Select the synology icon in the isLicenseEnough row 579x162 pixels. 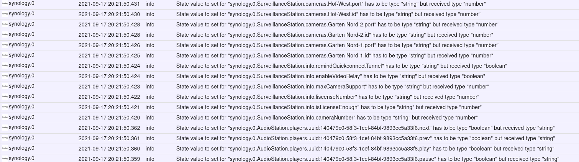point(5,107)
